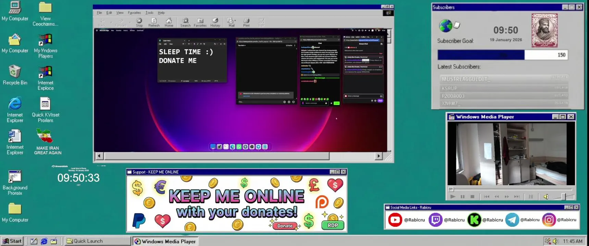Open the Favorites menu
This screenshot has height=246, width=589.
(x=134, y=13)
